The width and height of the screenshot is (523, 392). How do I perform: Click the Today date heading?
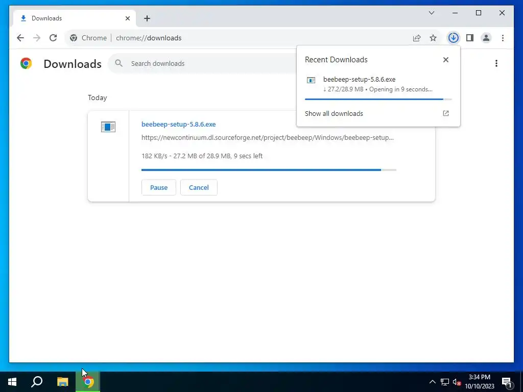click(x=98, y=97)
